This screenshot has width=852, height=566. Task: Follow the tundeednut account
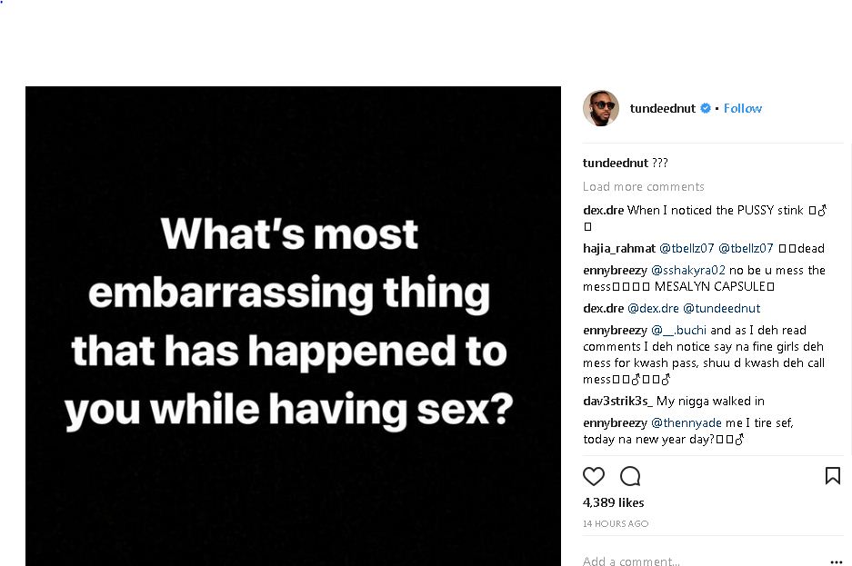click(x=743, y=108)
